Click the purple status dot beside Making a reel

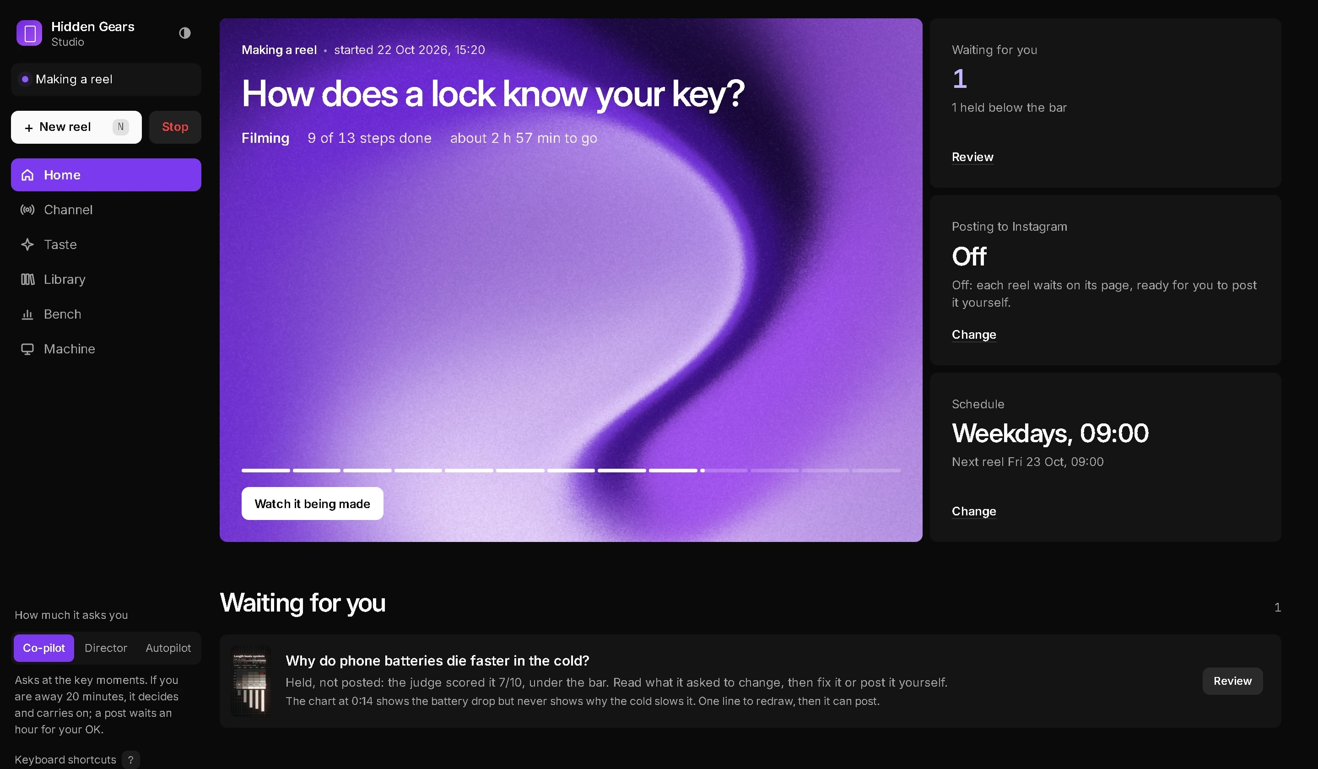click(x=25, y=79)
